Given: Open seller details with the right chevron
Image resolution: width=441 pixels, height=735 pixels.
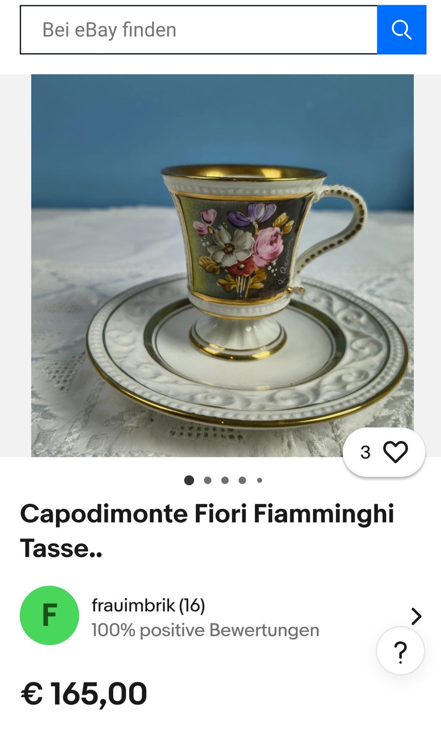Looking at the screenshot, I should 416,616.
